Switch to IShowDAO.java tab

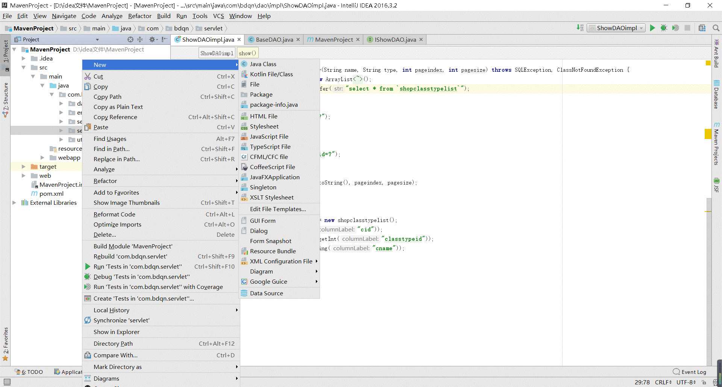(395, 39)
